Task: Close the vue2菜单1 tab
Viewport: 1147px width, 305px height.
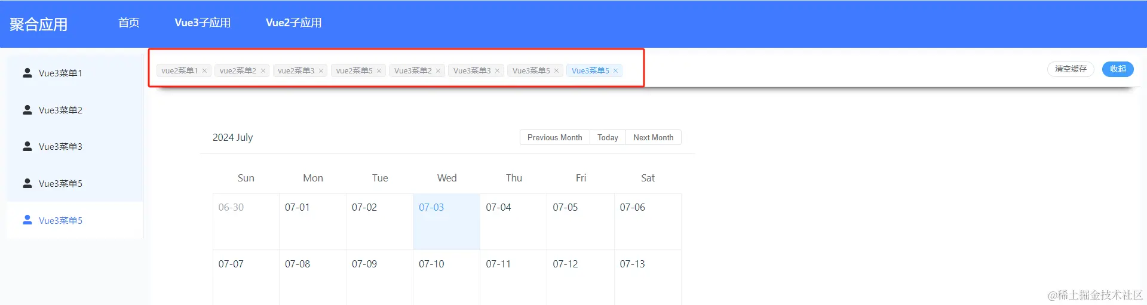Action: click(x=204, y=71)
